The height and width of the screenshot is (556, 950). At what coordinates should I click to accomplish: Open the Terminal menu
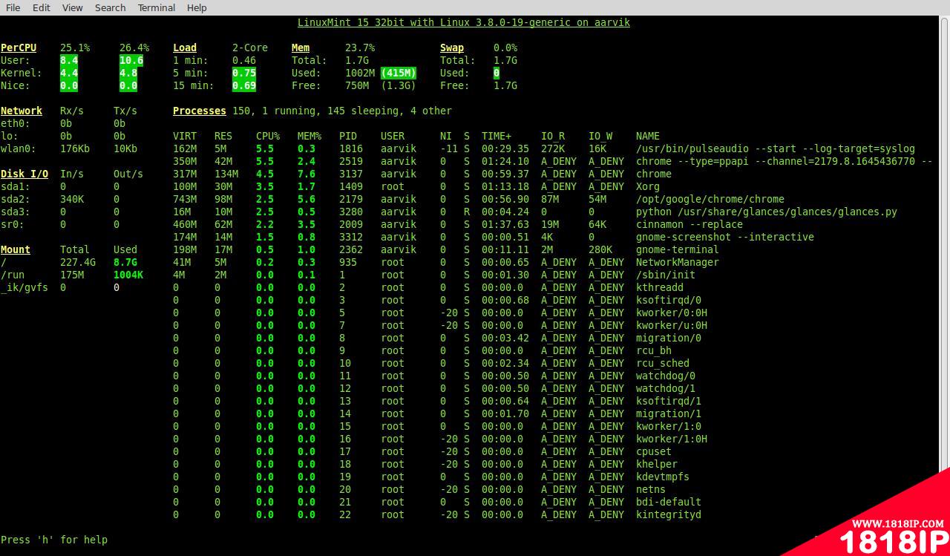[157, 7]
